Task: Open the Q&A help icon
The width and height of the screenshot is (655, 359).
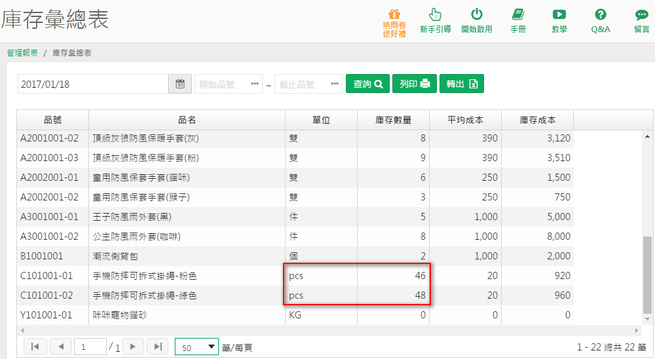Action: point(600,21)
